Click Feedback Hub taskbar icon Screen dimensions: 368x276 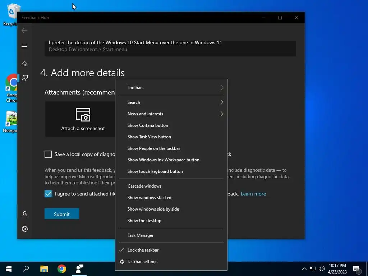coord(79,269)
